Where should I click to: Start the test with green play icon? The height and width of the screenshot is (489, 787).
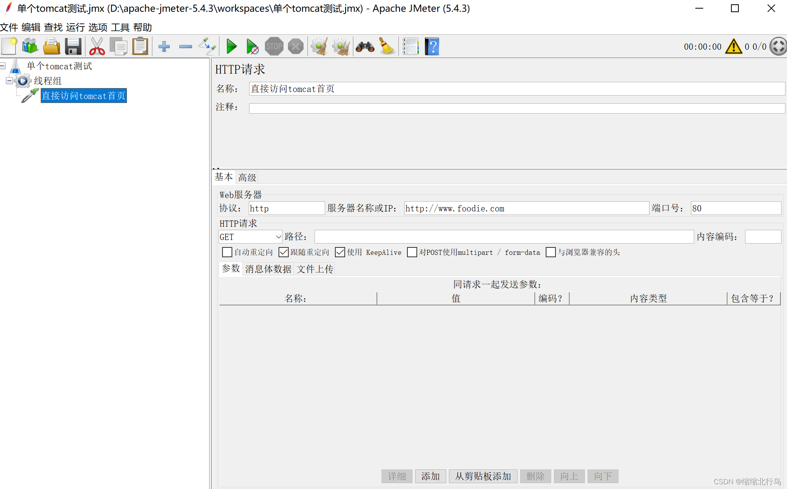click(232, 47)
